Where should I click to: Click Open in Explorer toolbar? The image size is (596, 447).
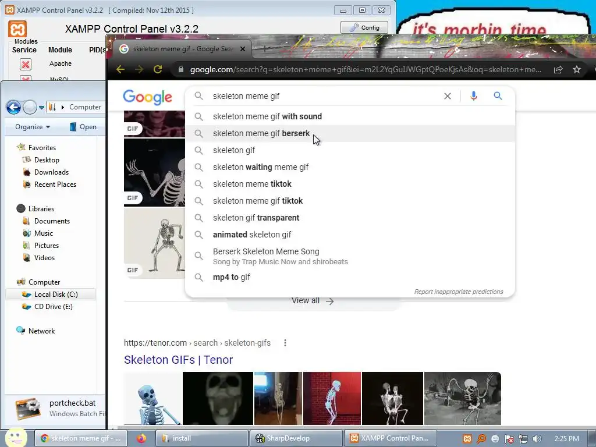(x=83, y=127)
